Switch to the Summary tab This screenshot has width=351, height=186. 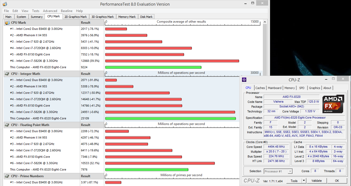pyautogui.click(x=37, y=17)
